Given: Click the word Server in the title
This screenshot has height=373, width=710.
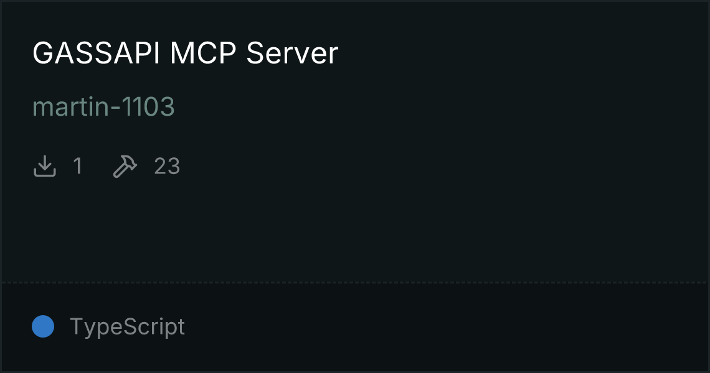Looking at the screenshot, I should (x=292, y=53).
